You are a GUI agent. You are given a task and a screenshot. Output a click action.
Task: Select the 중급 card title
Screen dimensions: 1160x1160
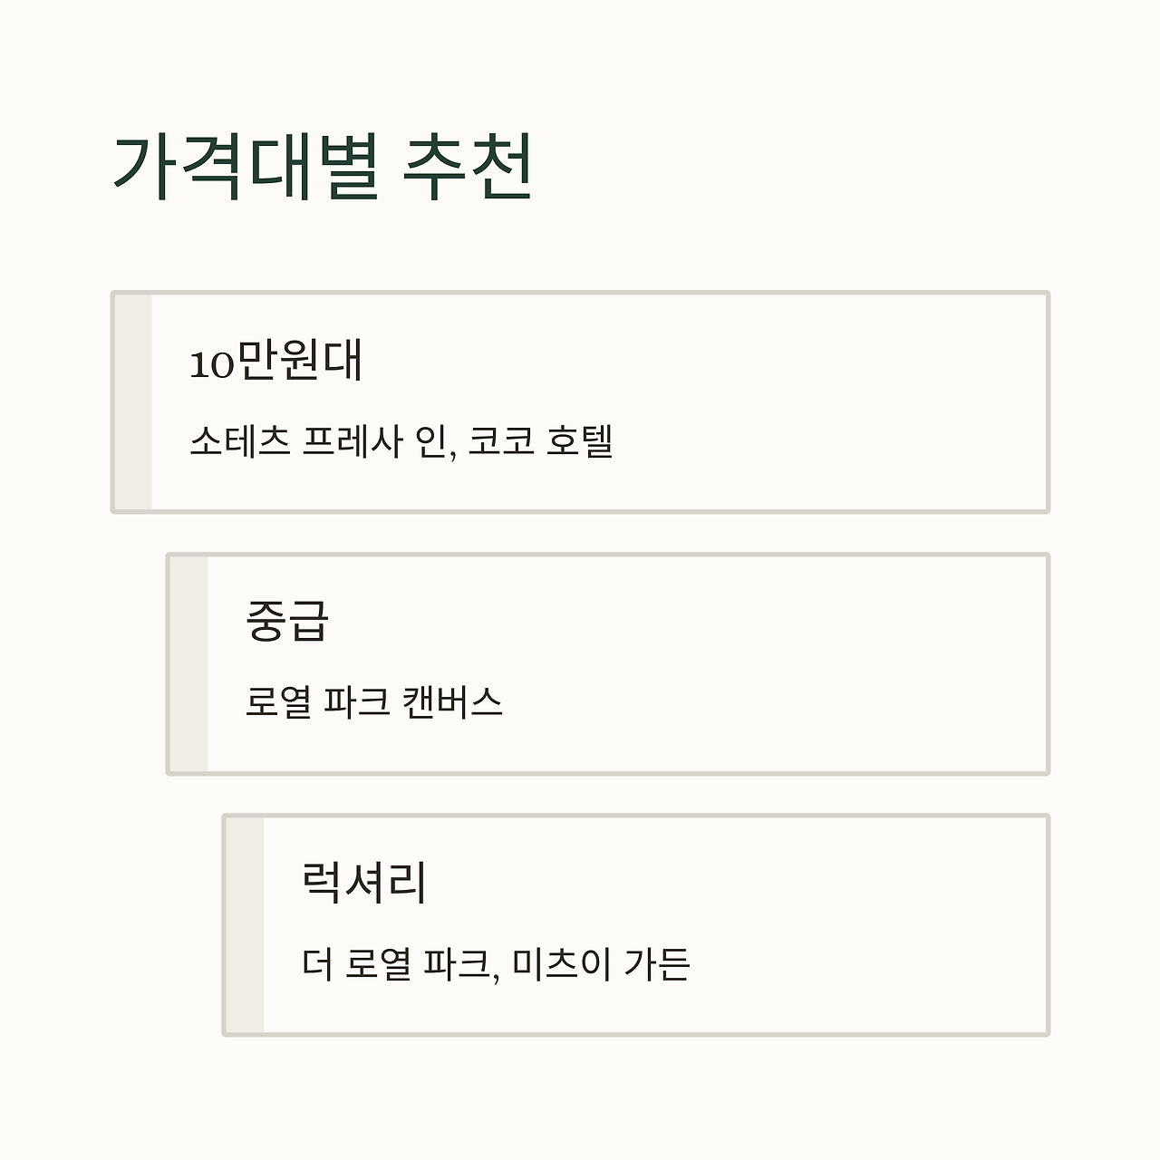286,622
